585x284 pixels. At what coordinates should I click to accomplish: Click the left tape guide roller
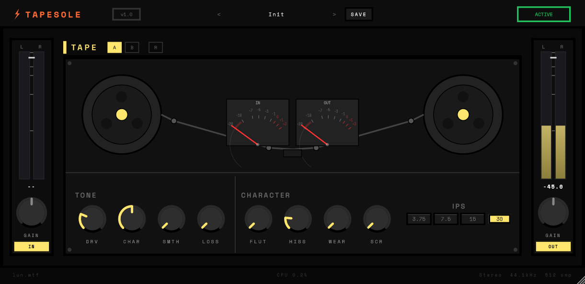(174, 121)
